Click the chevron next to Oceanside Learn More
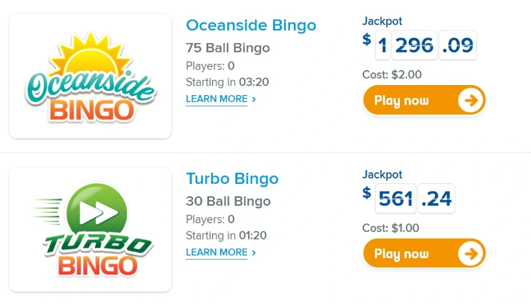 coord(254,99)
